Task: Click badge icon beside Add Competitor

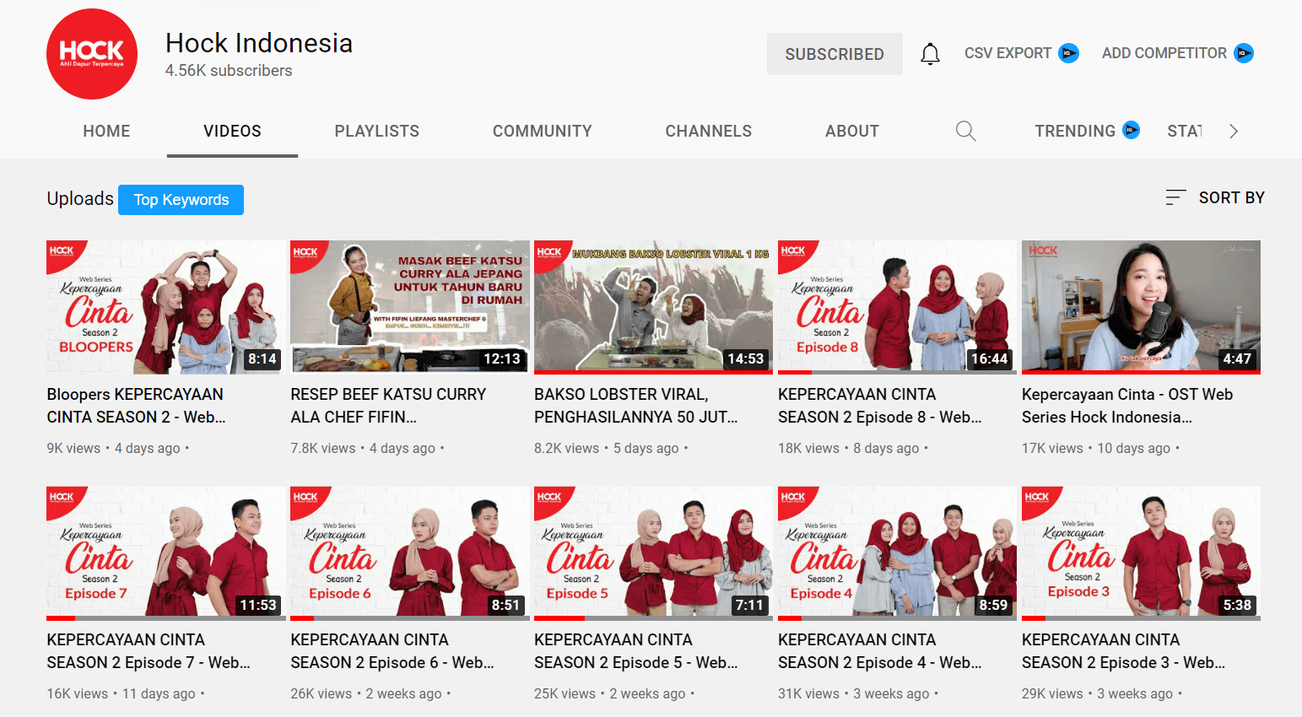Action: click(x=1244, y=53)
